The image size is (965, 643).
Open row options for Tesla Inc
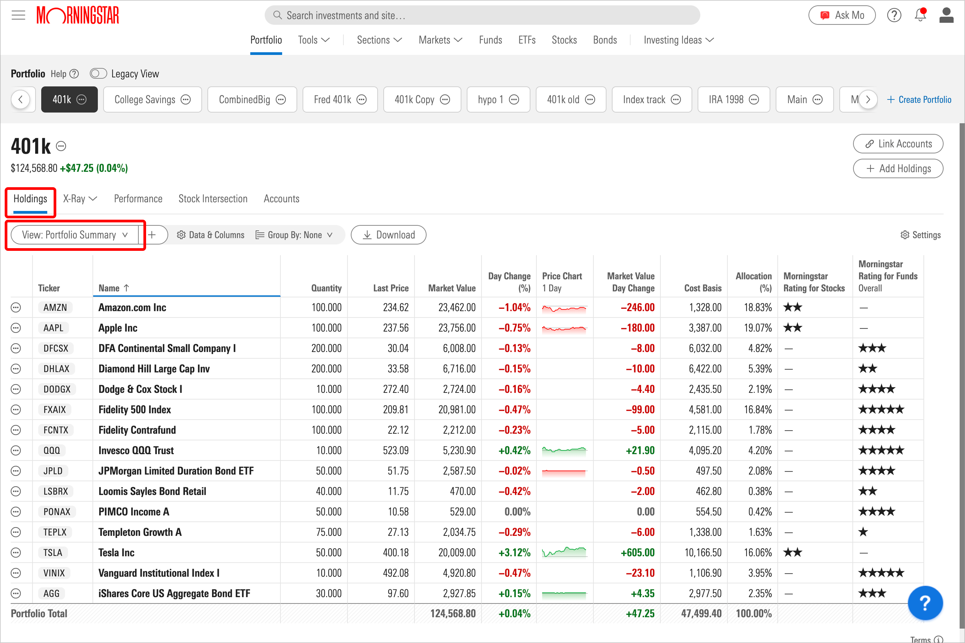point(16,553)
